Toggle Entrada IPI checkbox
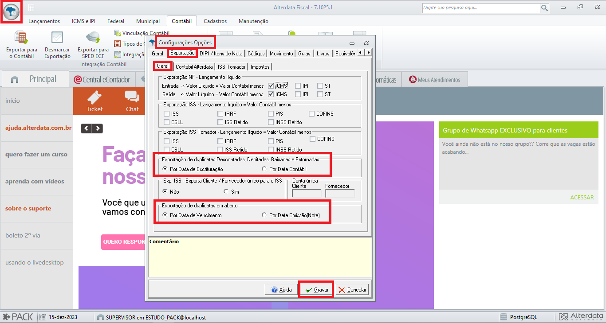The width and height of the screenshot is (606, 323). (298, 86)
